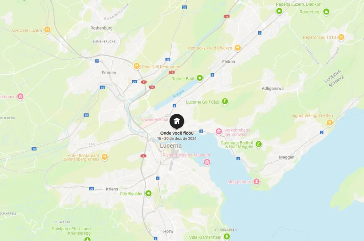The width and height of the screenshot is (364, 241).
Task: Select the Lucerne Golf Club pin
Action: tap(225, 101)
